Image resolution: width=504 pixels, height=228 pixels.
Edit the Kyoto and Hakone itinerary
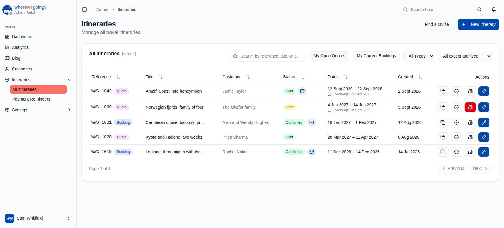(x=484, y=137)
